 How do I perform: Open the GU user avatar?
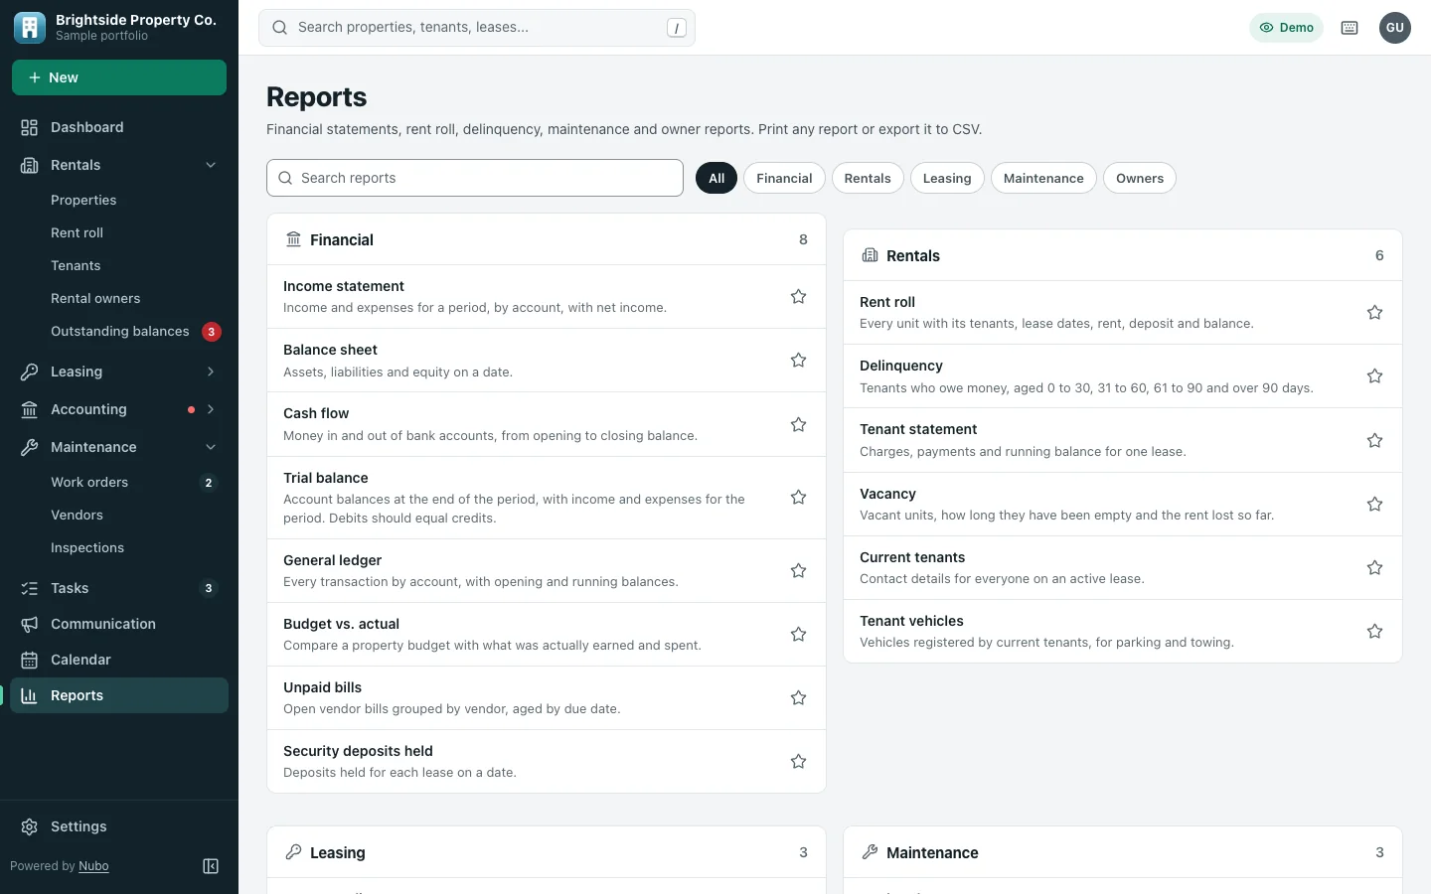[1395, 28]
